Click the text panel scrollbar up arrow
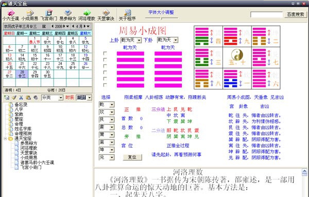This screenshot has width=309, height=197. [x=304, y=171]
